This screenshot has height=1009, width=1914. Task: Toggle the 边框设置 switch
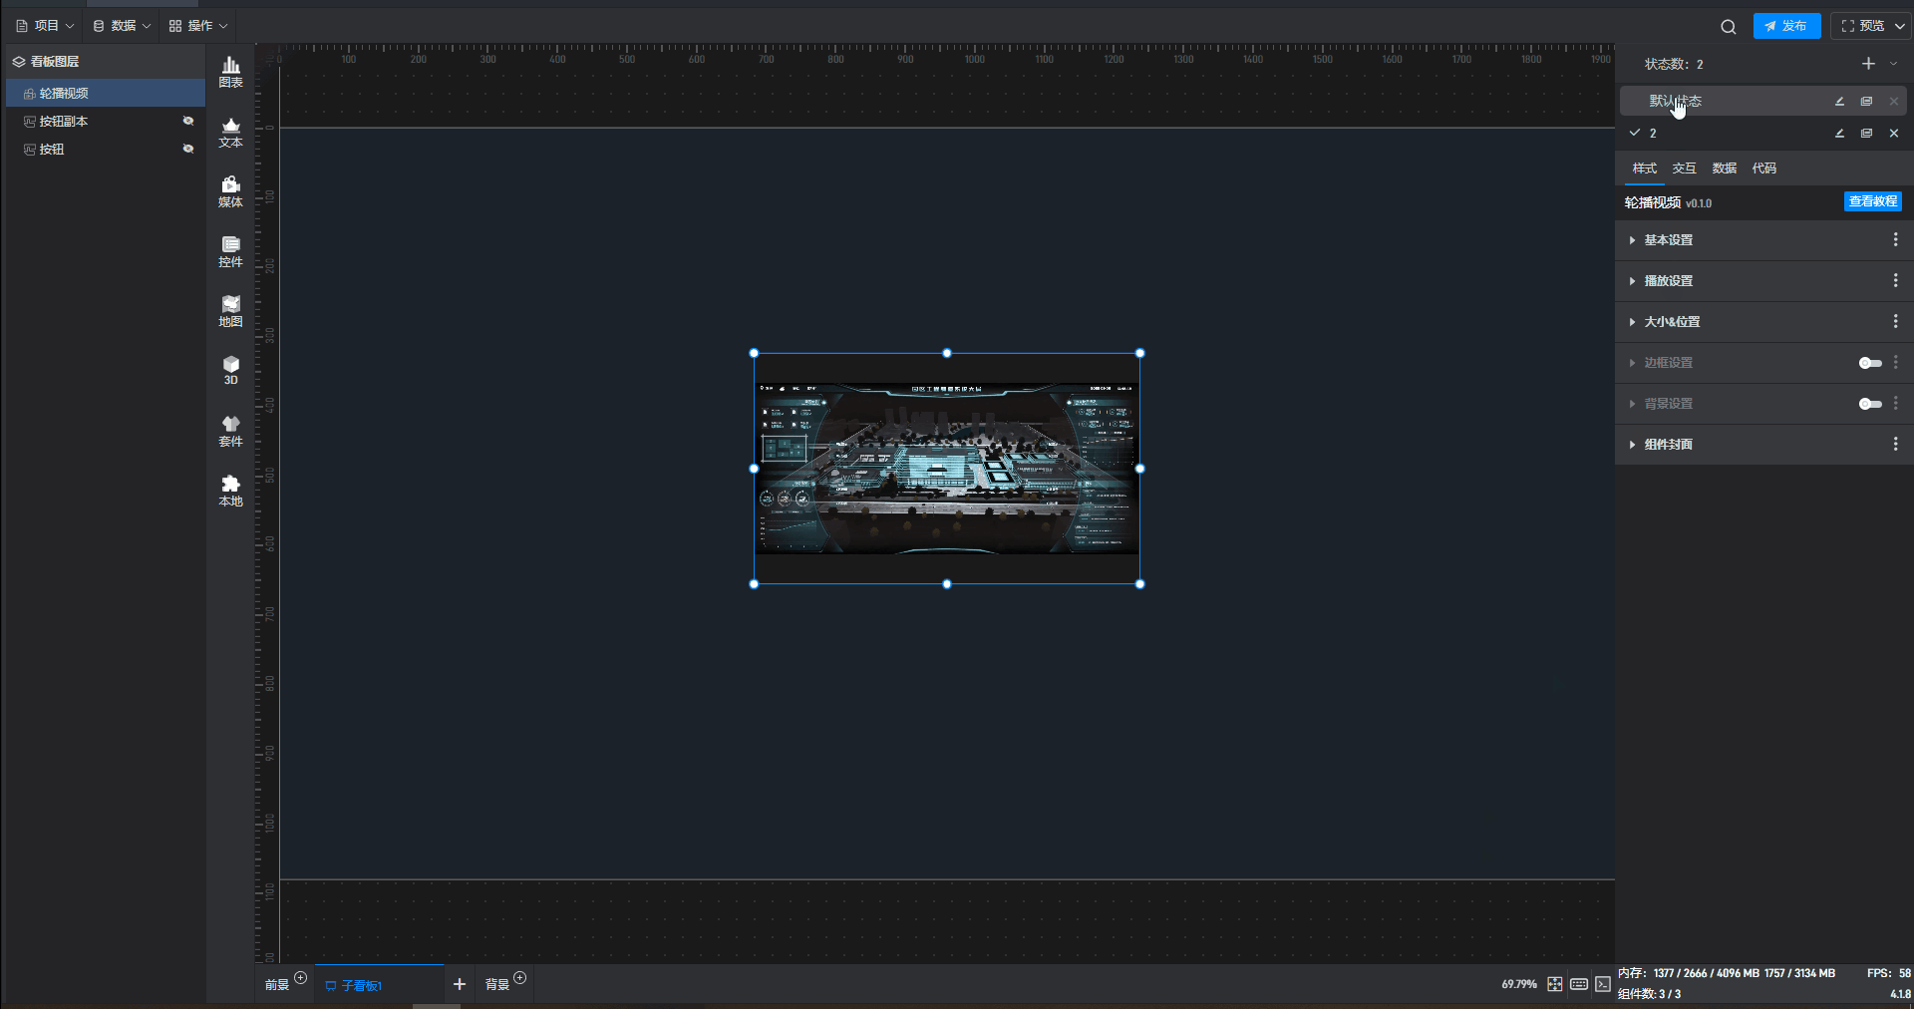[1869, 363]
